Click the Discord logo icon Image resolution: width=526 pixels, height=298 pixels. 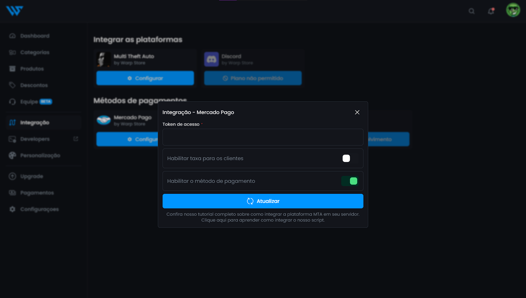click(x=211, y=59)
